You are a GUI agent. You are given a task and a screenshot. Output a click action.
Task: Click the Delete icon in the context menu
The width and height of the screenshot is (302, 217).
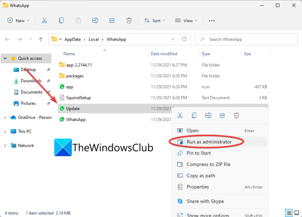pyautogui.click(x=236, y=115)
